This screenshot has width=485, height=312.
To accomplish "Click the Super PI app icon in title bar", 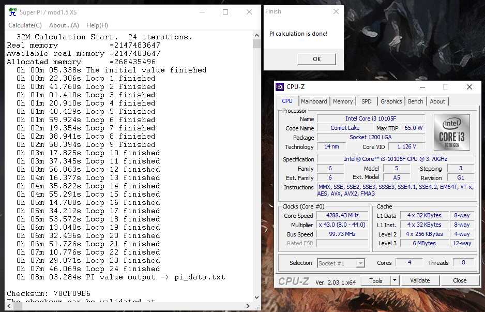I will [x=13, y=12].
